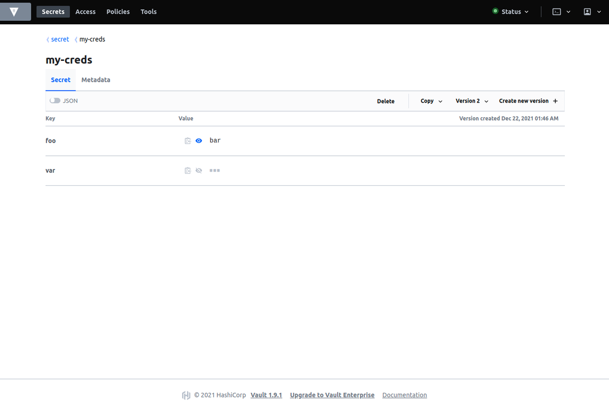The width and height of the screenshot is (609, 409).
Task: Click the plus icon beside Create new version
Action: (555, 101)
